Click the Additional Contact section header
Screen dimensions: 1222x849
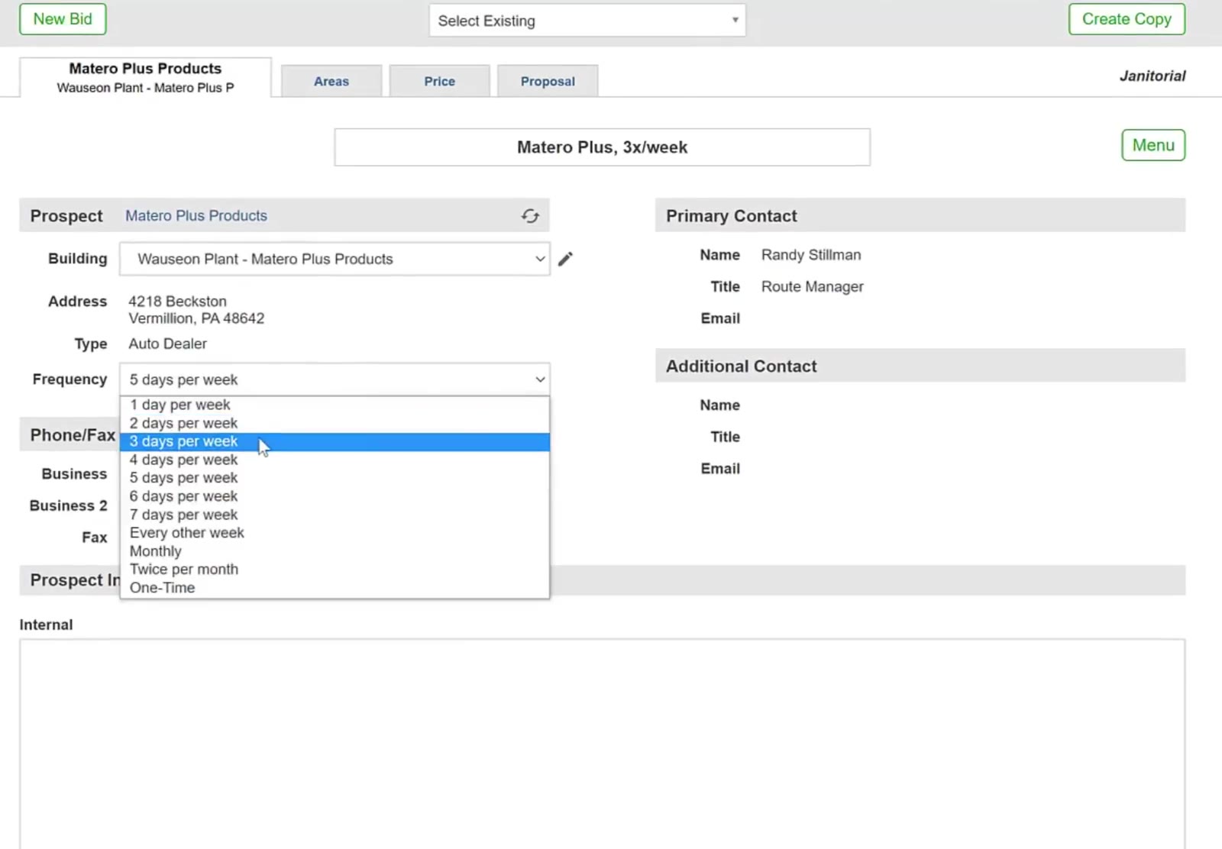click(920, 366)
